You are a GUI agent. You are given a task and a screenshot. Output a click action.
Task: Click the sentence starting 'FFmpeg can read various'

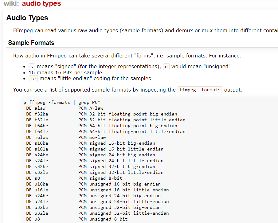146,30
